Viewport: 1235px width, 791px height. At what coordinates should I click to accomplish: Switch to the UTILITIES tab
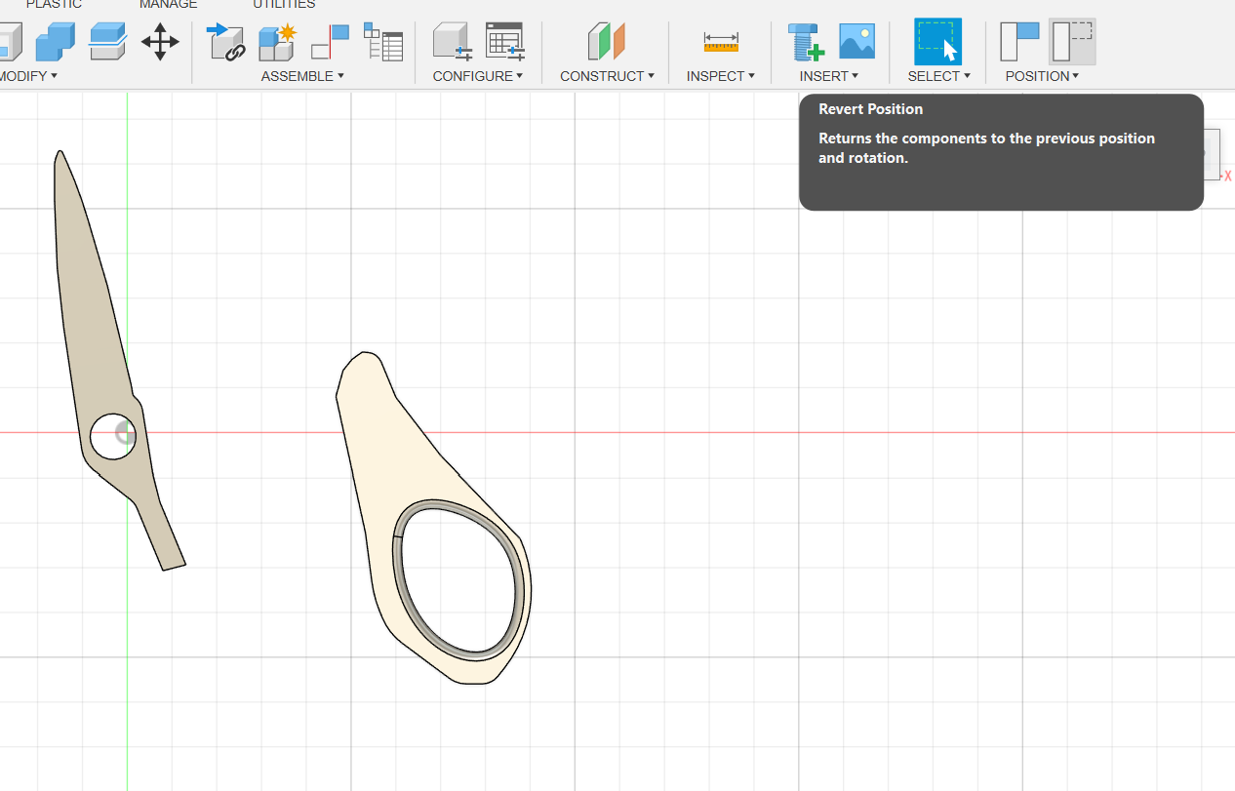(284, 5)
